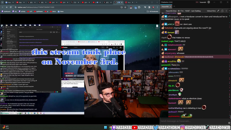The image size is (231, 130).
Task: Open Twitch42 user card
Action: [169, 28]
